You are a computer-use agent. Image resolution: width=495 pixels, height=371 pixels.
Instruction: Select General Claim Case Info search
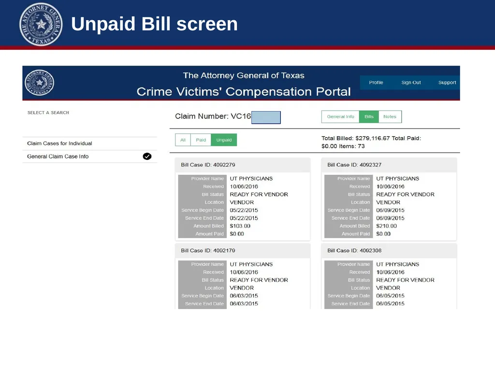(x=89, y=157)
